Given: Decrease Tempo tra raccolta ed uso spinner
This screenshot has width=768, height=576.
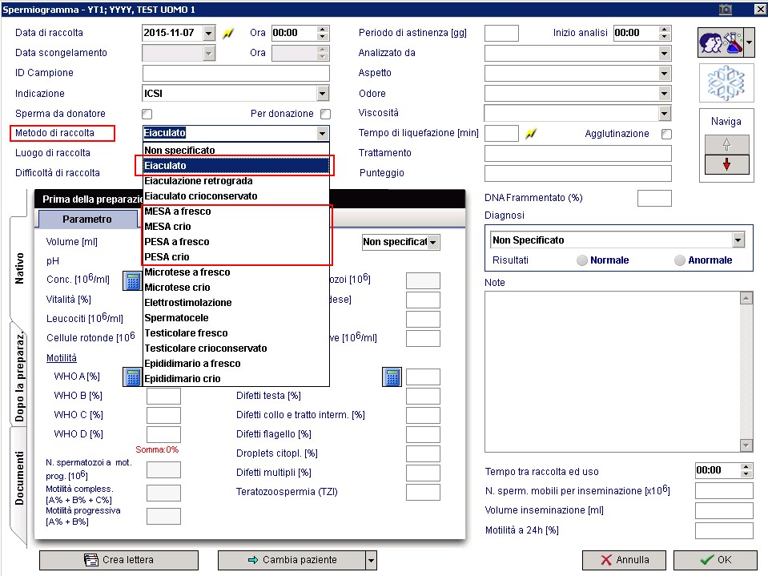Looking at the screenshot, I should pyautogui.click(x=746, y=474).
